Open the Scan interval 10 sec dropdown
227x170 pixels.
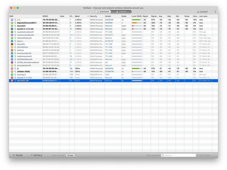pos(71,155)
